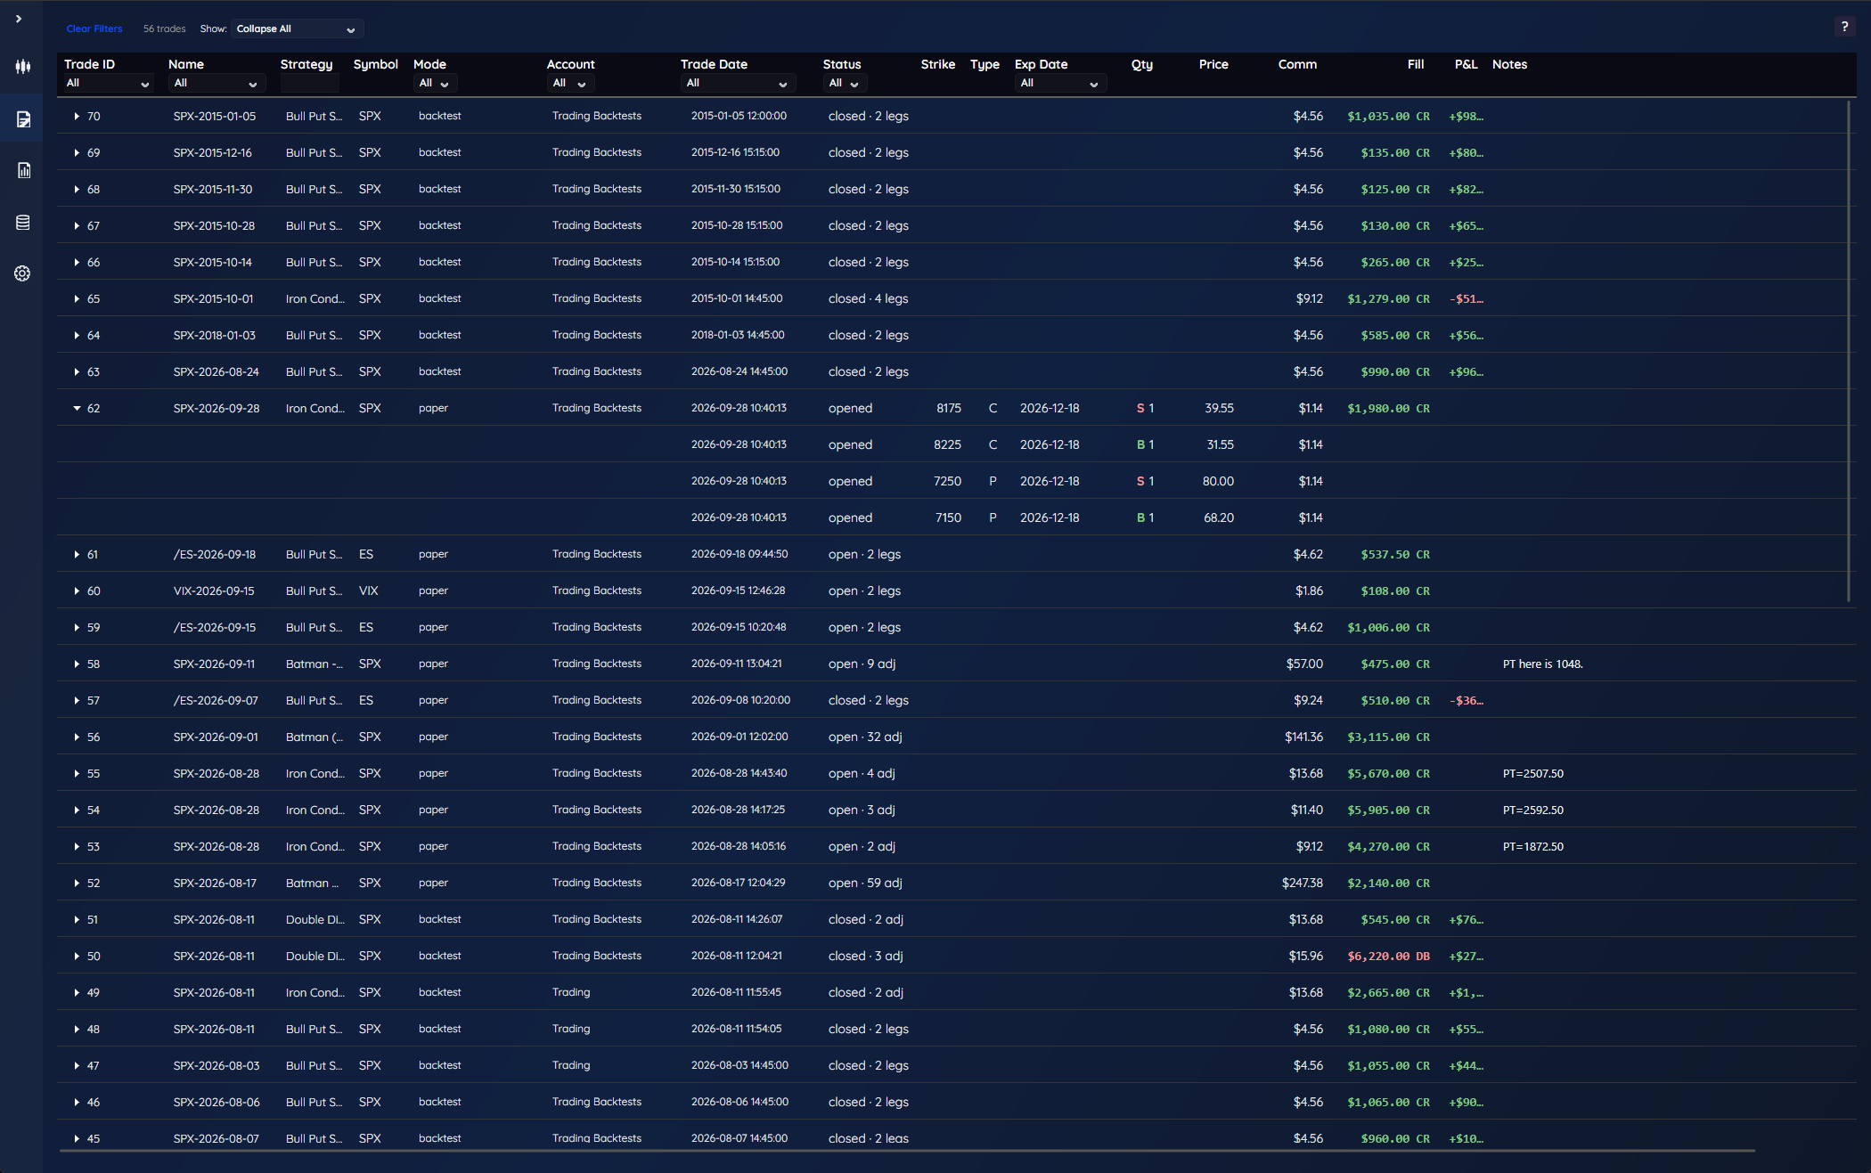The image size is (1871, 1173).
Task: Collapse trade 62 row
Action: (x=77, y=409)
